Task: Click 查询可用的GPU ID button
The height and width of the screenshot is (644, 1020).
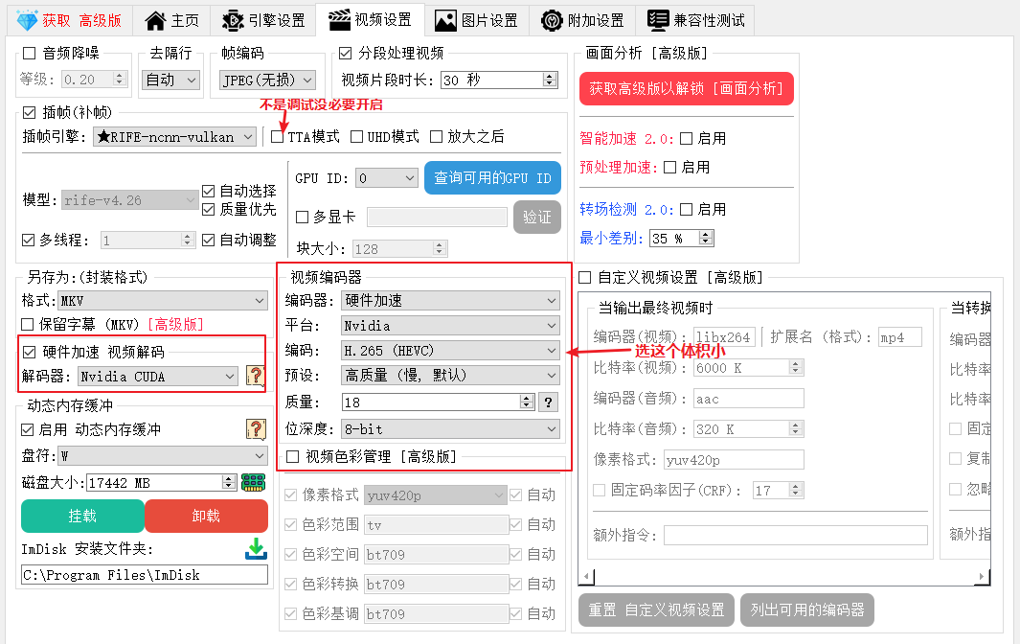Action: click(492, 177)
